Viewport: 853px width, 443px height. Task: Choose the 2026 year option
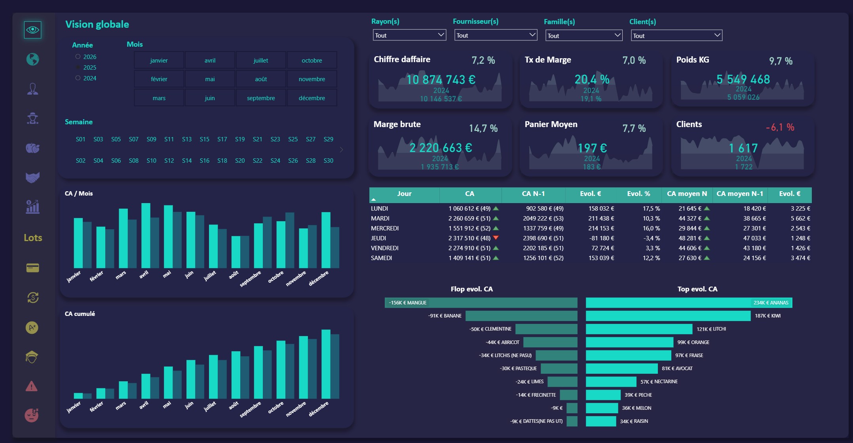tap(78, 57)
